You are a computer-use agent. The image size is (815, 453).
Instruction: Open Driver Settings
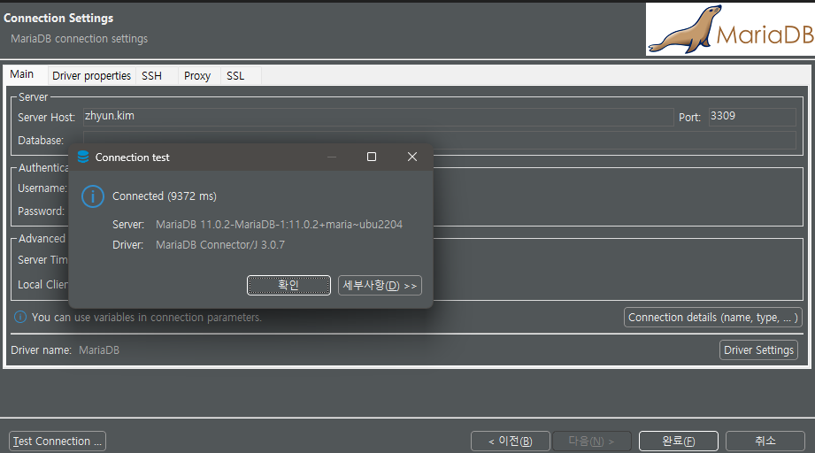[x=758, y=350]
